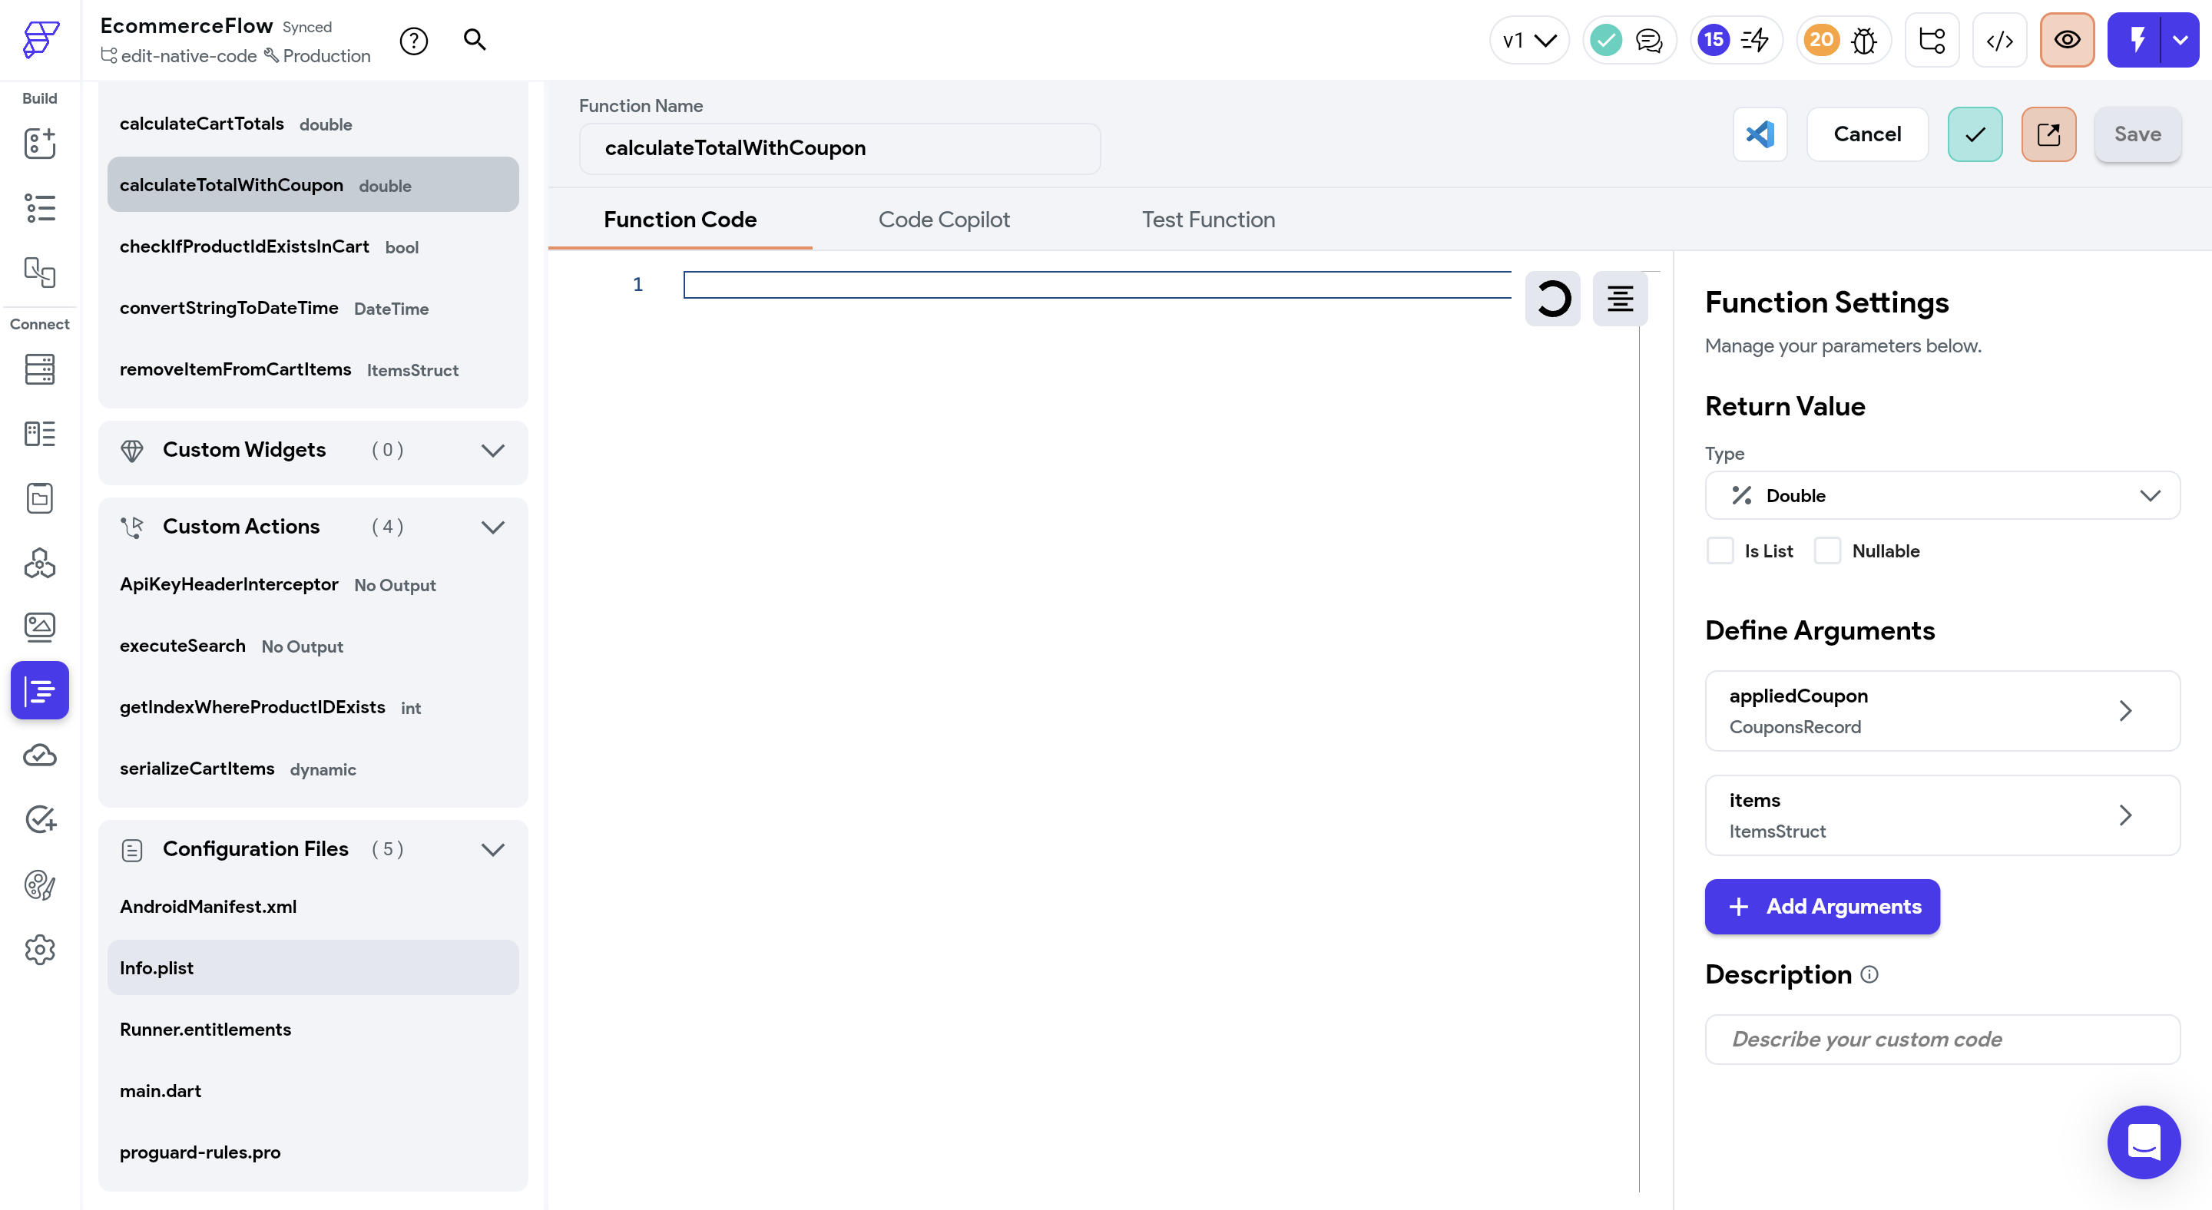Image resolution: width=2212 pixels, height=1210 pixels.
Task: Select removeItemFromCartItems function
Action: click(313, 369)
